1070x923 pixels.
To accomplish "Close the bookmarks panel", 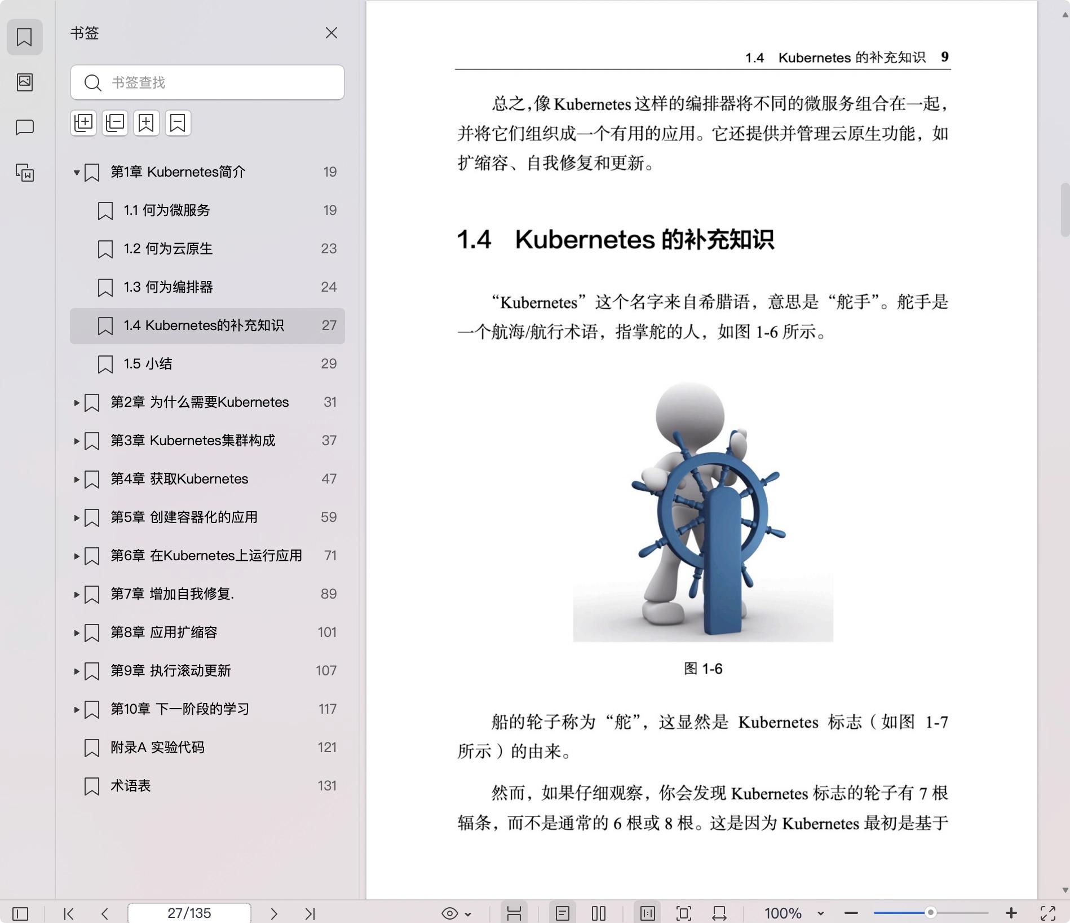I will point(331,33).
